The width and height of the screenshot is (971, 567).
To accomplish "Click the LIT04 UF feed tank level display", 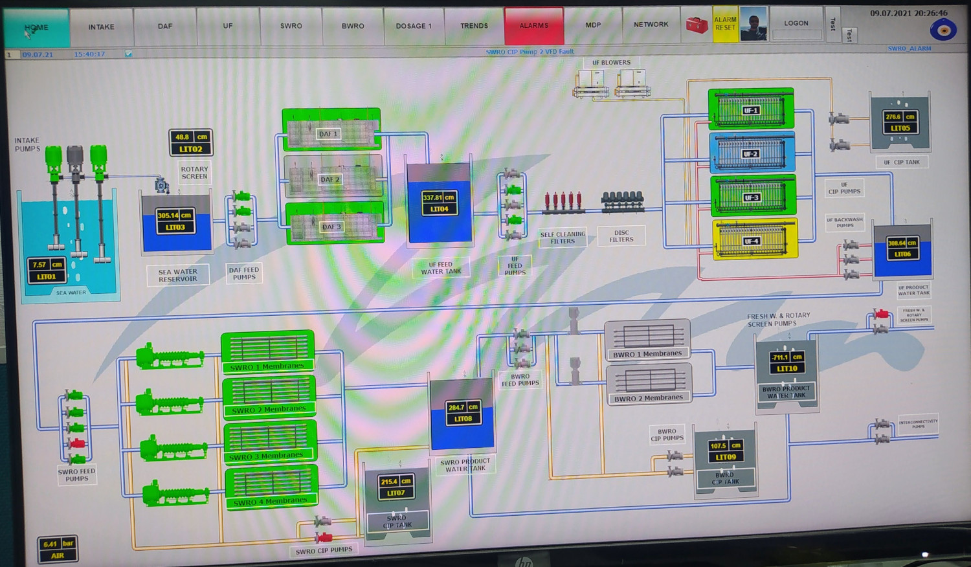I will tap(439, 203).
